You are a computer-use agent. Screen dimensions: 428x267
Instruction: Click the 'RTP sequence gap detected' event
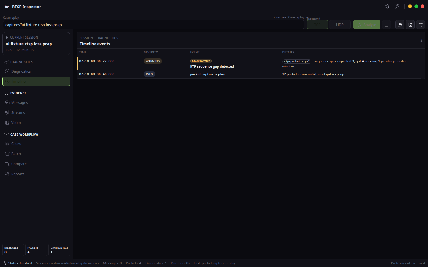click(212, 66)
